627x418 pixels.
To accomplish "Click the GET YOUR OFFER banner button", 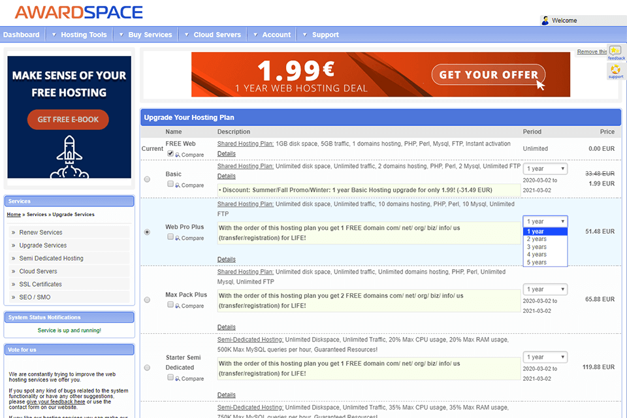I will pyautogui.click(x=488, y=74).
